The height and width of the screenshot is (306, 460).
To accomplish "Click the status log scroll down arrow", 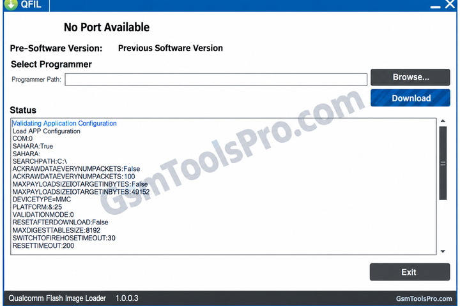I will click(x=443, y=251).
